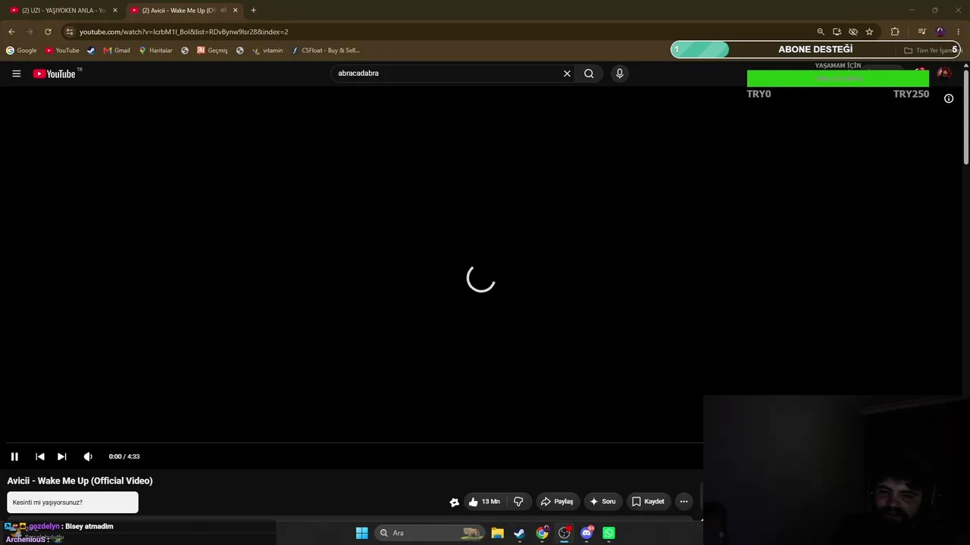Open File Explorer from the taskbar

(x=497, y=533)
